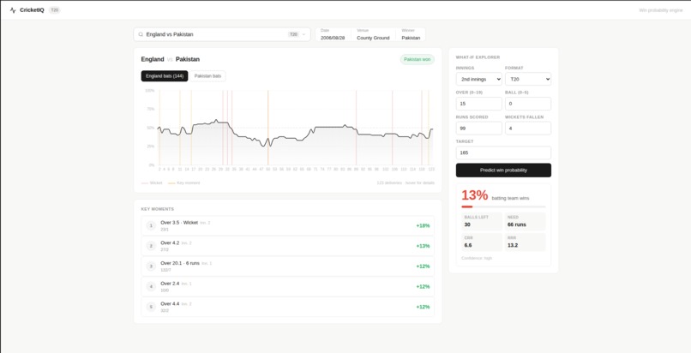Click the +18% value in Key Moments
691x353 pixels.
click(423, 226)
